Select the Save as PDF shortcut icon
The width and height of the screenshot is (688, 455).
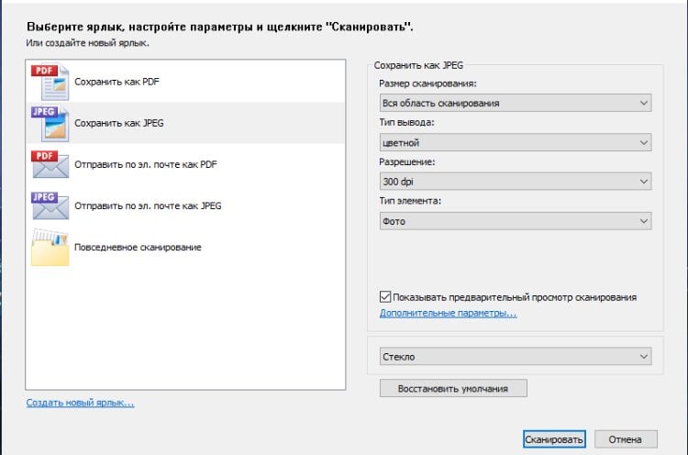pyautogui.click(x=50, y=82)
